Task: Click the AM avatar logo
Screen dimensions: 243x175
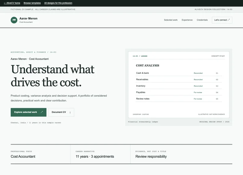Action: (14, 20)
